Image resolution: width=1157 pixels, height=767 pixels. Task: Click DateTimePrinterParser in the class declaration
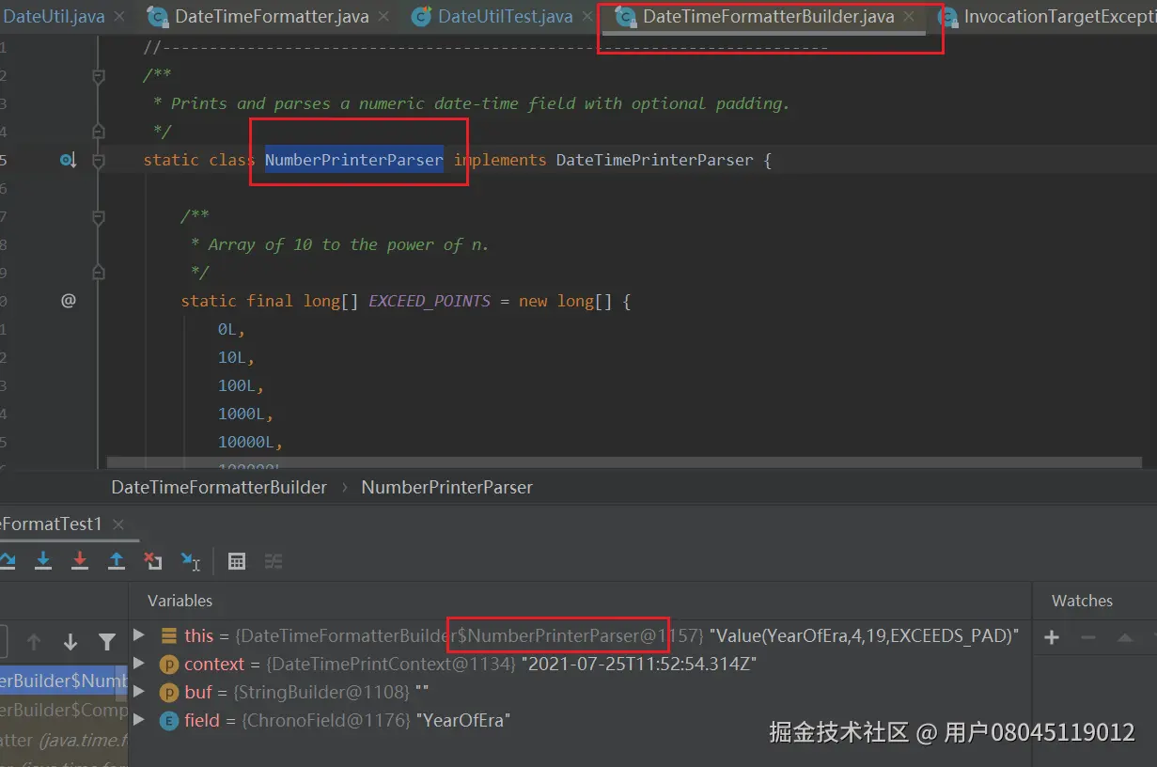pos(654,160)
